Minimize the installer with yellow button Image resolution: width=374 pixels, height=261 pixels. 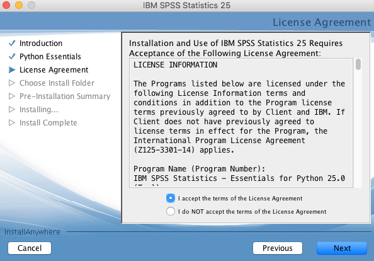(19, 5)
